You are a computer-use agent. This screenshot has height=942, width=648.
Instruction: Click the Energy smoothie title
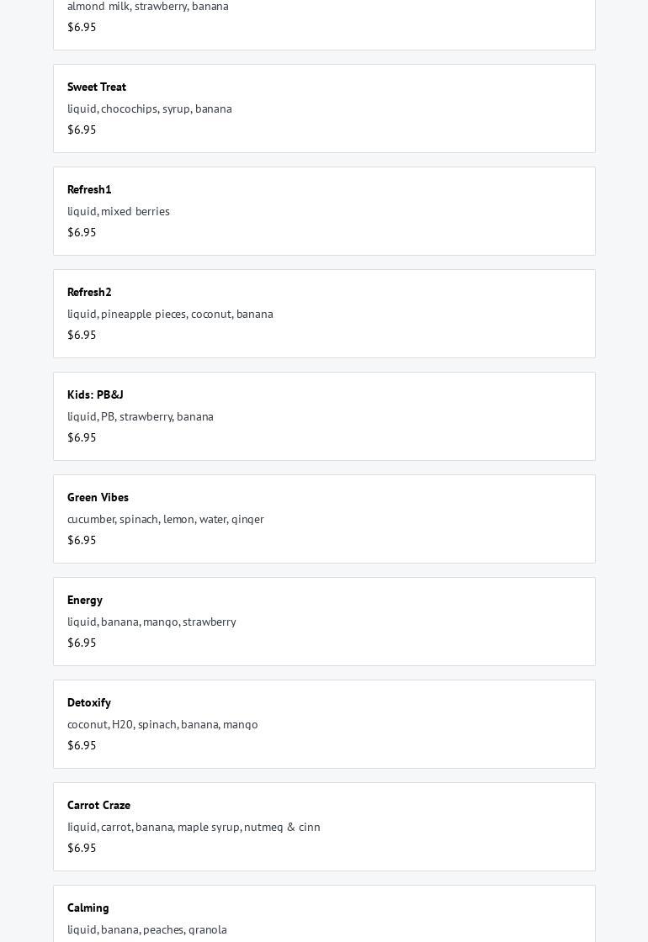85,600
